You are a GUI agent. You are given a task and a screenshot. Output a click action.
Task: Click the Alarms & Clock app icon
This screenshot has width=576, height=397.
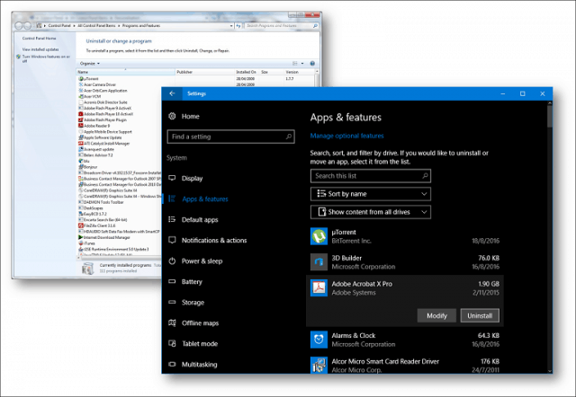[319, 340]
